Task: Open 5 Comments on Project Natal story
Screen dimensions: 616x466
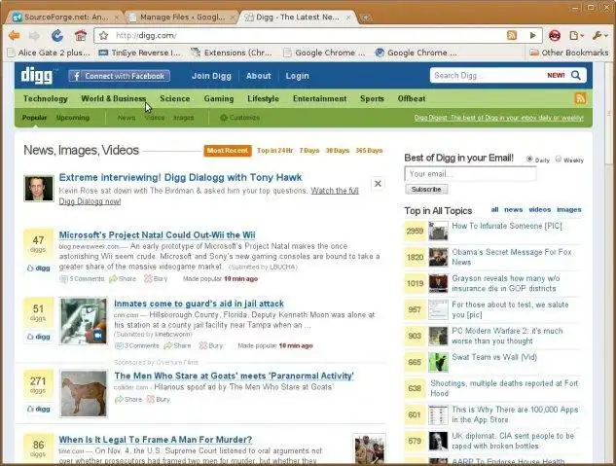Action: [x=82, y=279]
